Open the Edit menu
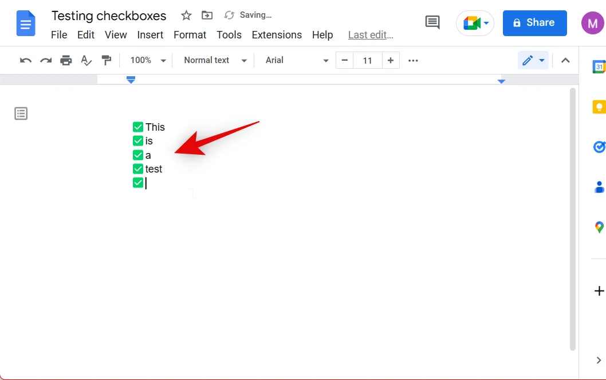Viewport: 606px width, 380px height. pyautogui.click(x=86, y=35)
